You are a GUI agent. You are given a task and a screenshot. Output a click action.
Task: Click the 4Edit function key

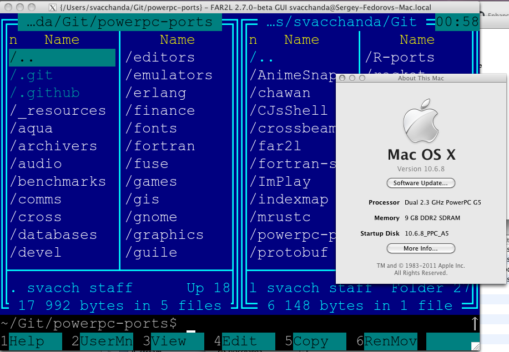pyautogui.click(x=244, y=341)
